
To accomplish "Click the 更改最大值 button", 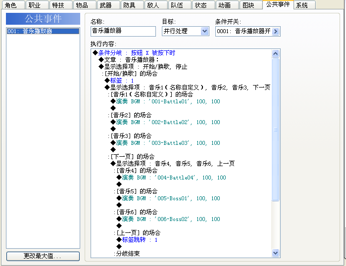I will [43, 256].
